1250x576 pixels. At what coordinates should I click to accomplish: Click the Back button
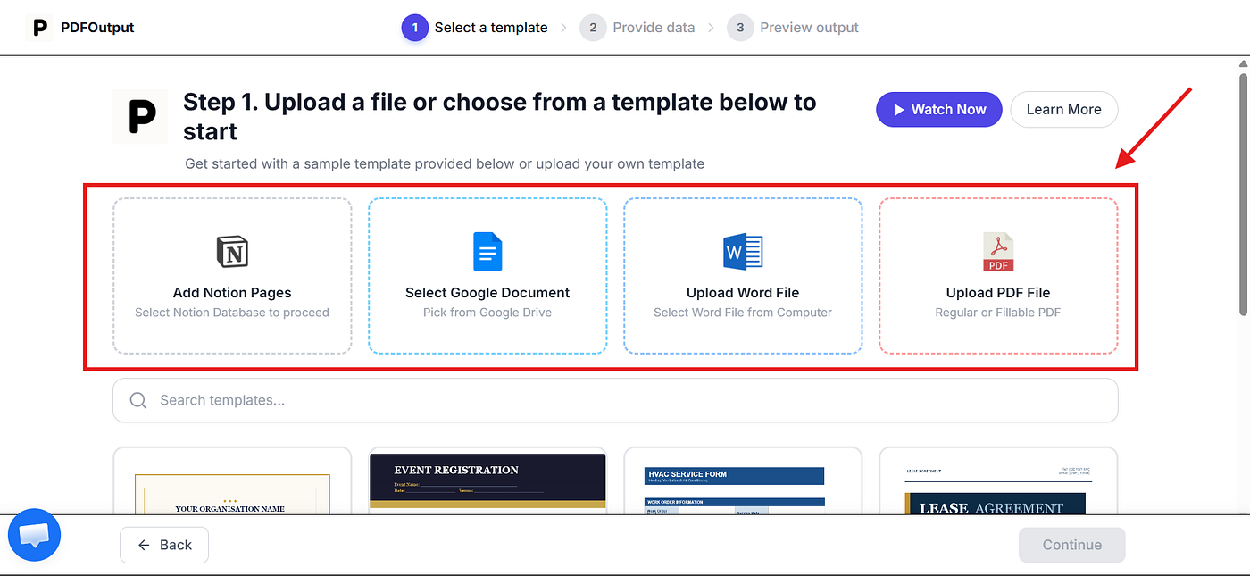pyautogui.click(x=164, y=545)
